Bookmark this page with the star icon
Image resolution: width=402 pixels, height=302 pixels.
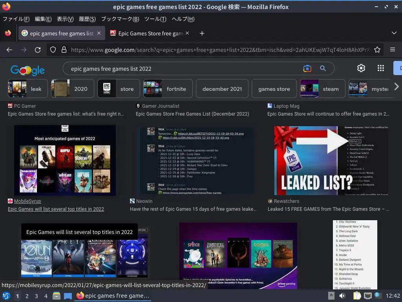tap(377, 50)
